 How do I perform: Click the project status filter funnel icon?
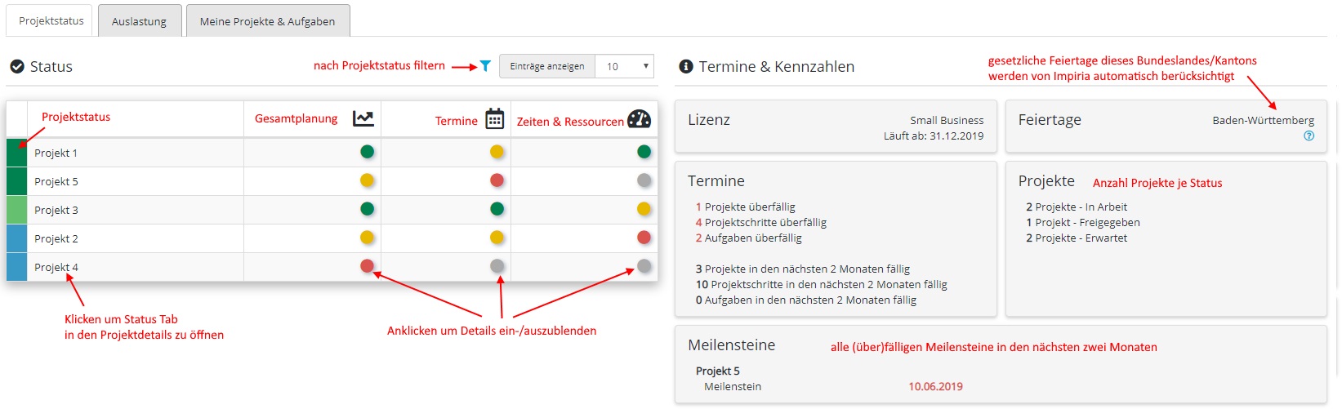tap(485, 66)
